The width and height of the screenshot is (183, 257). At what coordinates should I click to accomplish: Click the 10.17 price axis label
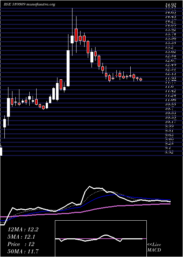pos(171,122)
